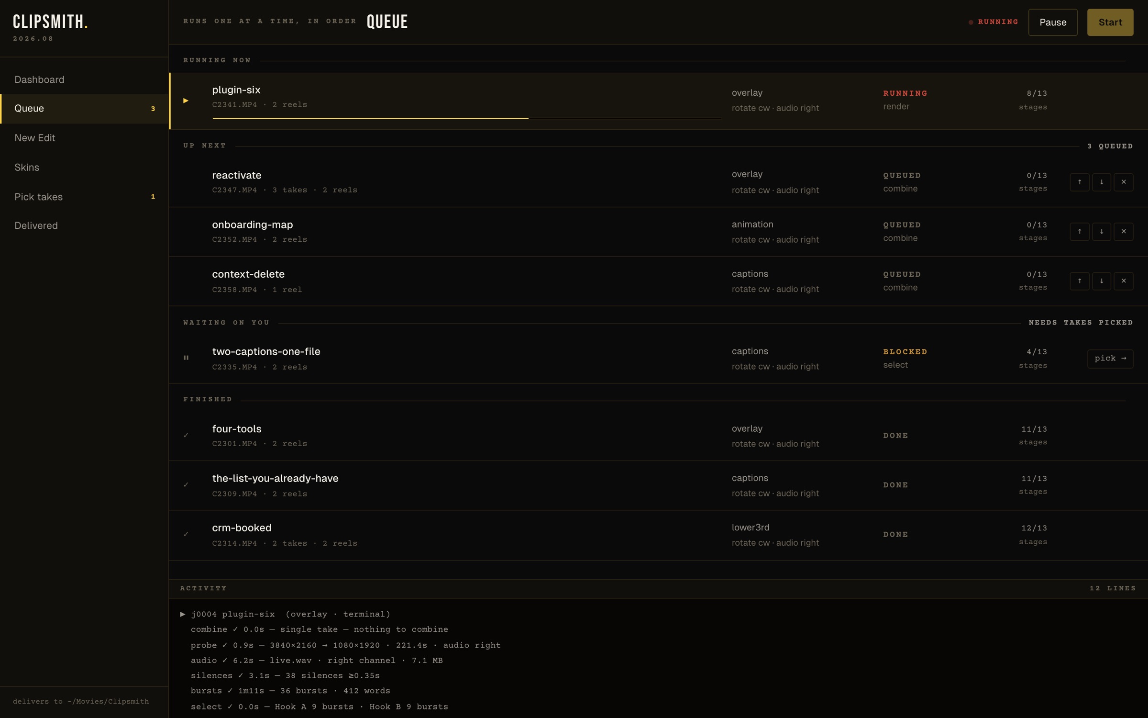Open the Skins section
The image size is (1148, 718).
tap(84, 168)
